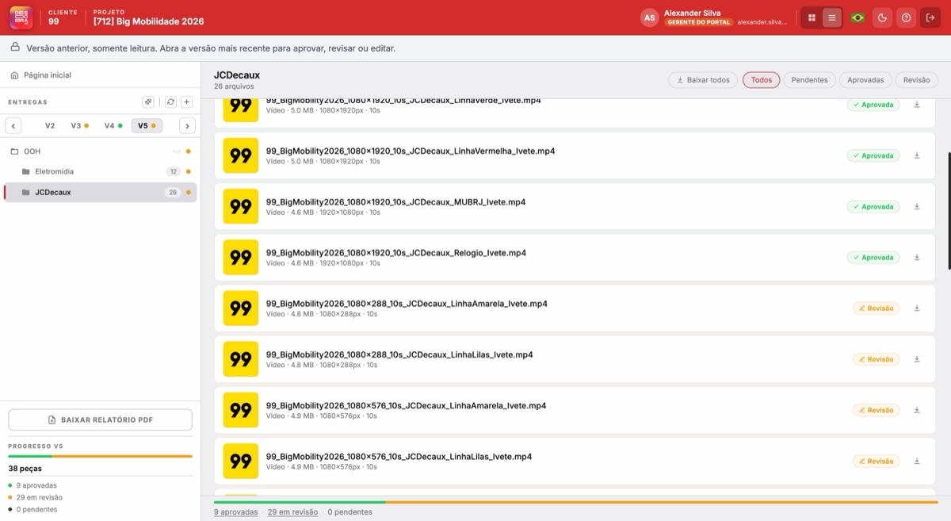951x521 pixels.
Task: Click Aprovada badge on LinhaVermelha row
Action: pyautogui.click(x=873, y=155)
